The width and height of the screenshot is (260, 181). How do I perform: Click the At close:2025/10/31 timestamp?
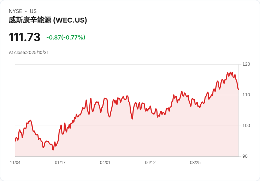point(29,53)
